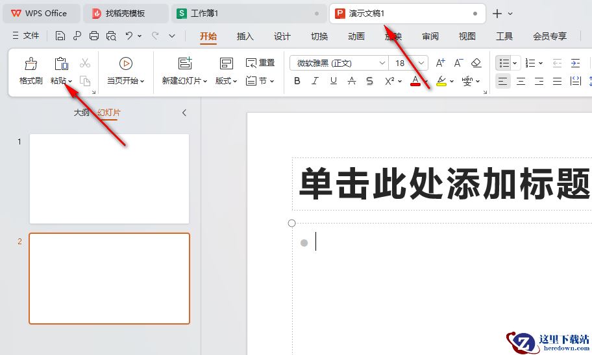Click the export/share icon next to Save
The width and height of the screenshot is (592, 355).
point(77,36)
